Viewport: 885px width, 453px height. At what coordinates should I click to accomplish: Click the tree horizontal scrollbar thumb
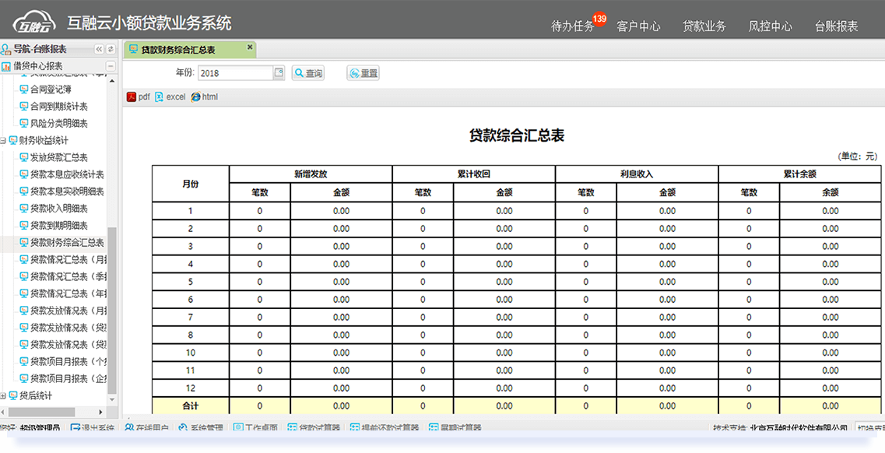pos(42,413)
